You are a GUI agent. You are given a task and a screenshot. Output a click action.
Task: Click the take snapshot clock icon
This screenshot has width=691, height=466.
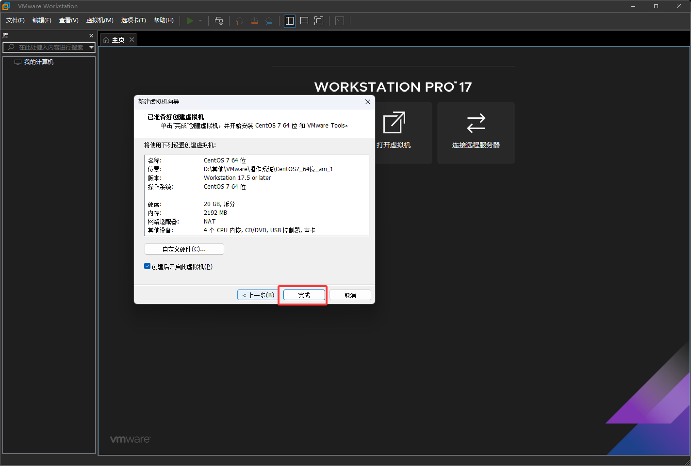point(239,21)
